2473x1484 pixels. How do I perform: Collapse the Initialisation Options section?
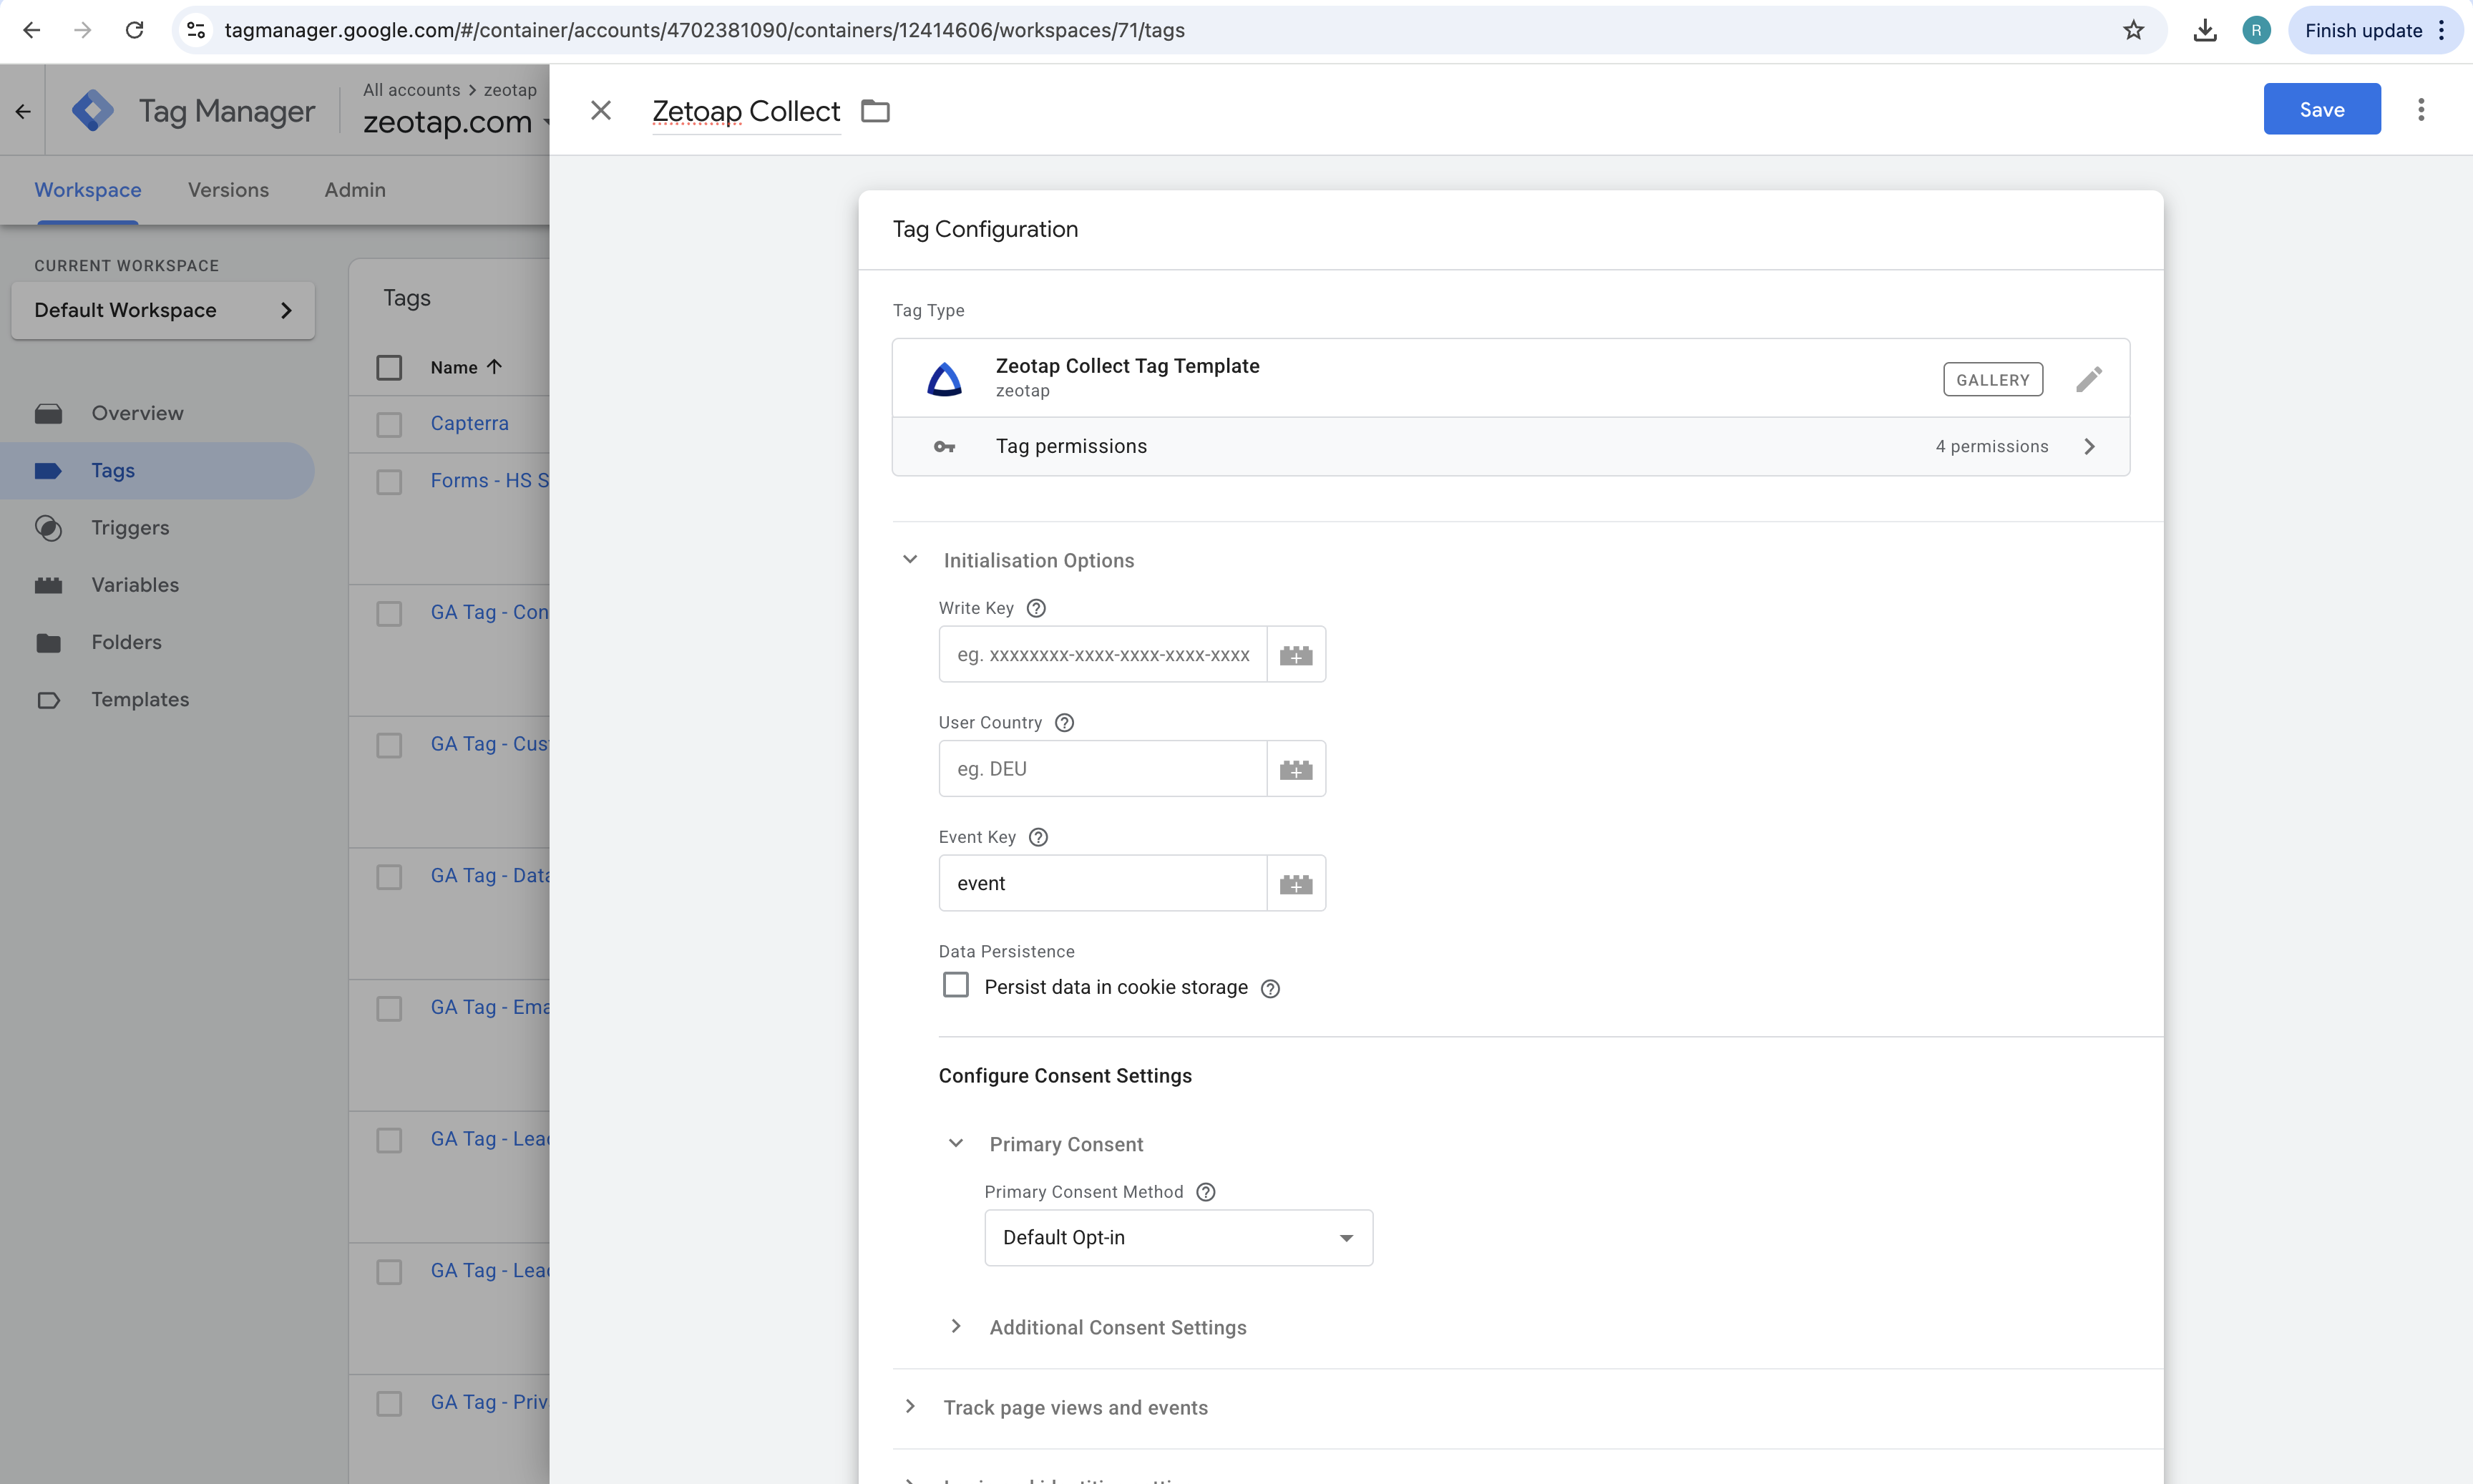pyautogui.click(x=909, y=559)
